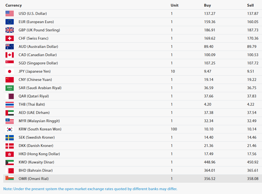Image resolution: width=262 pixels, height=194 pixels.
Task: Click the European Union flag icon
Action: click(10, 22)
